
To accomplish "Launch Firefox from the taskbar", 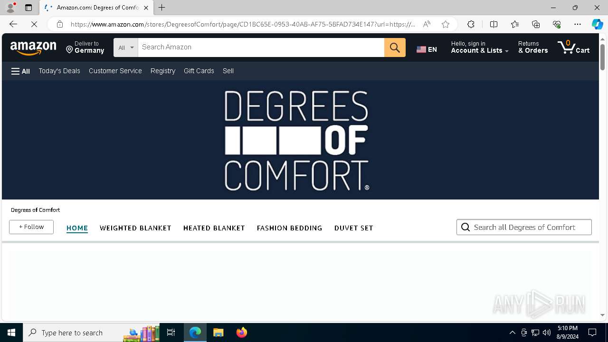I will click(x=241, y=332).
